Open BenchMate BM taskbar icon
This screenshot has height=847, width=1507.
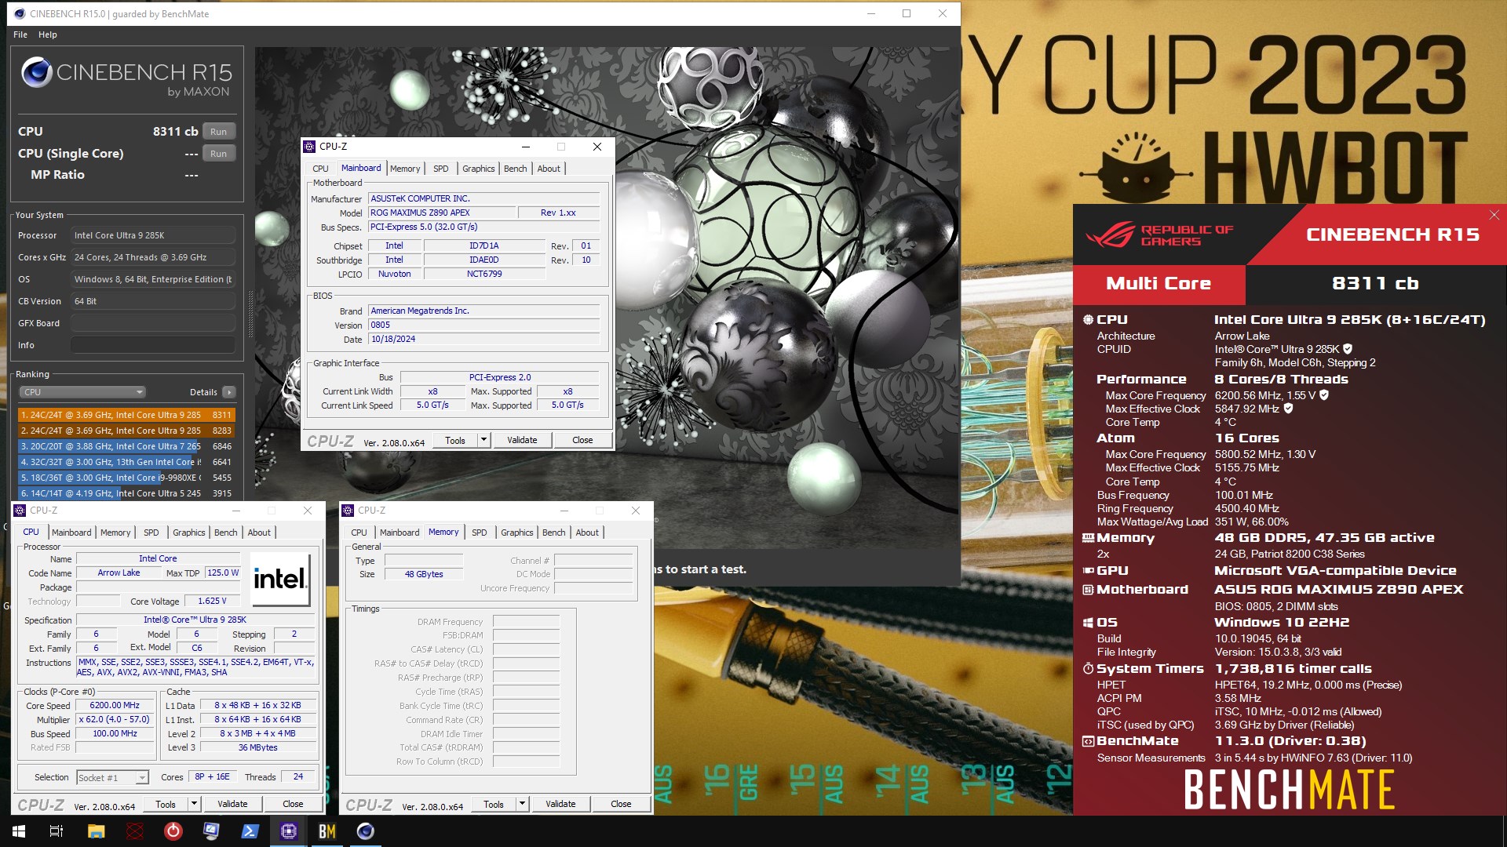[x=327, y=831]
